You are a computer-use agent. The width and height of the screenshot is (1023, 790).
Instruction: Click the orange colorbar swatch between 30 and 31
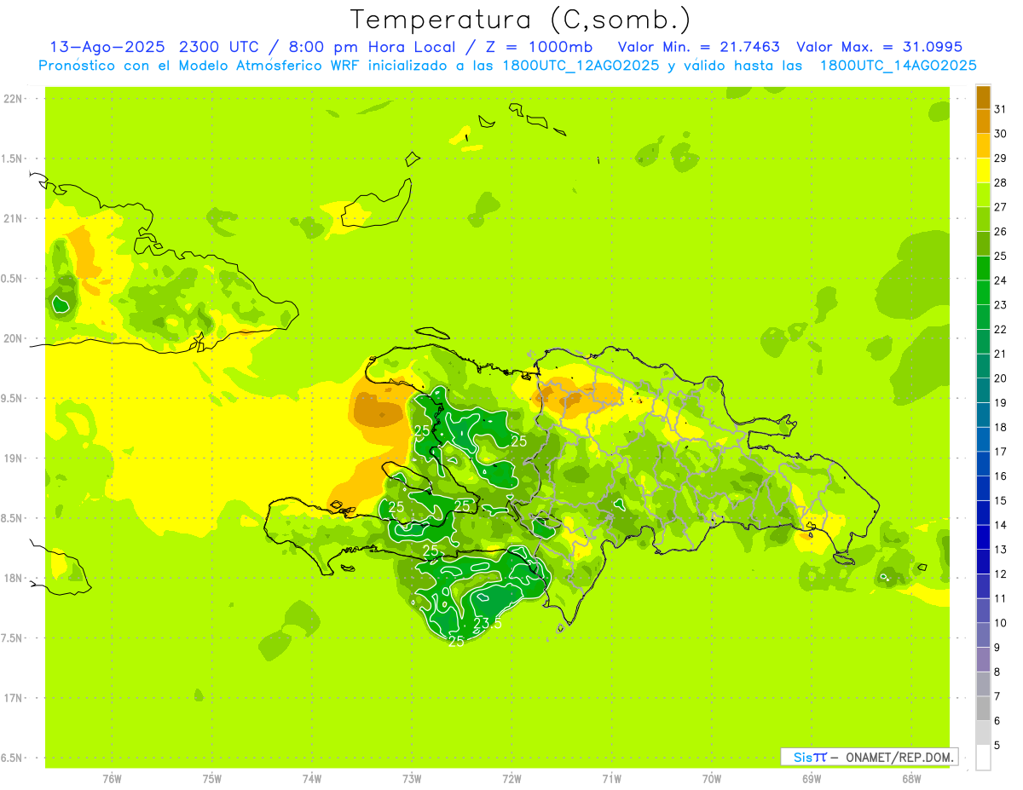pyautogui.click(x=983, y=121)
